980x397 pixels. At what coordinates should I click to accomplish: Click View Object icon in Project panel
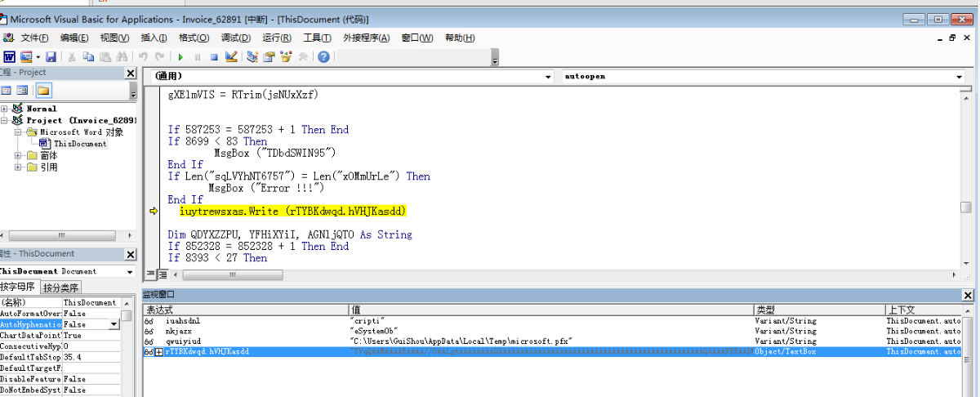[22, 90]
